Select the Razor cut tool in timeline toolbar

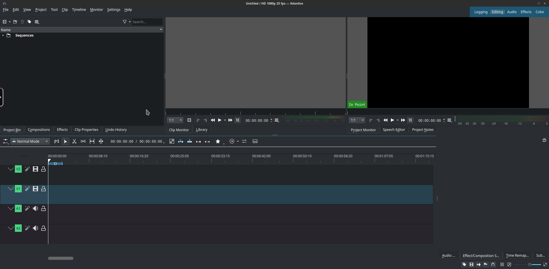(x=74, y=141)
